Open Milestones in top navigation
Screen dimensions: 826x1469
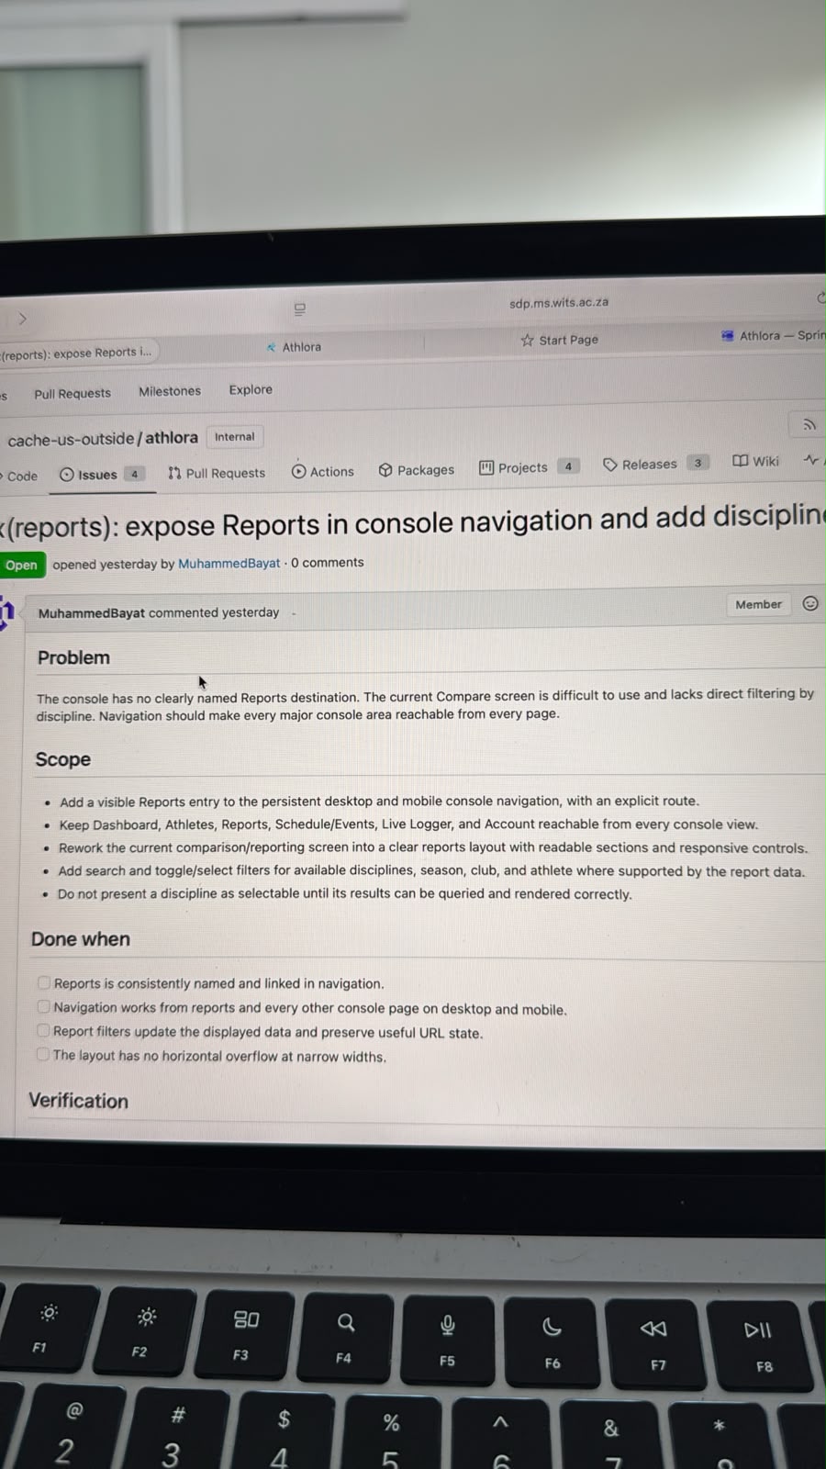[x=170, y=391]
